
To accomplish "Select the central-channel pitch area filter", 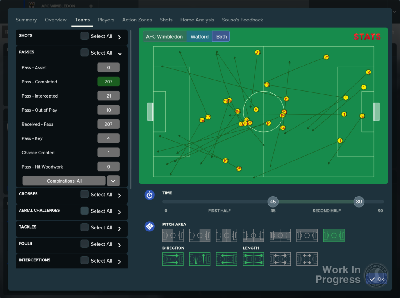I will (280, 235).
